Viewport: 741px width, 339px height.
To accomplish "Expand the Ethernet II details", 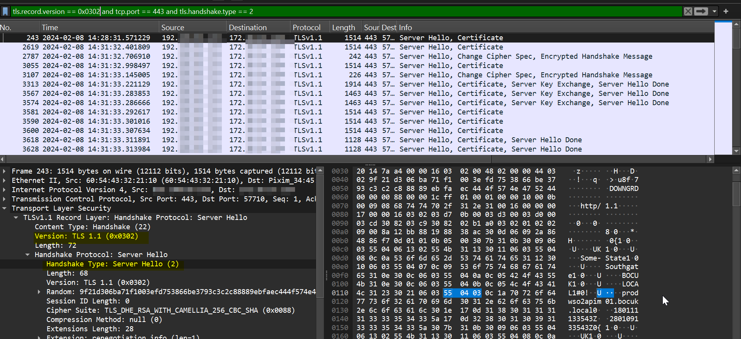I will [x=4, y=181].
